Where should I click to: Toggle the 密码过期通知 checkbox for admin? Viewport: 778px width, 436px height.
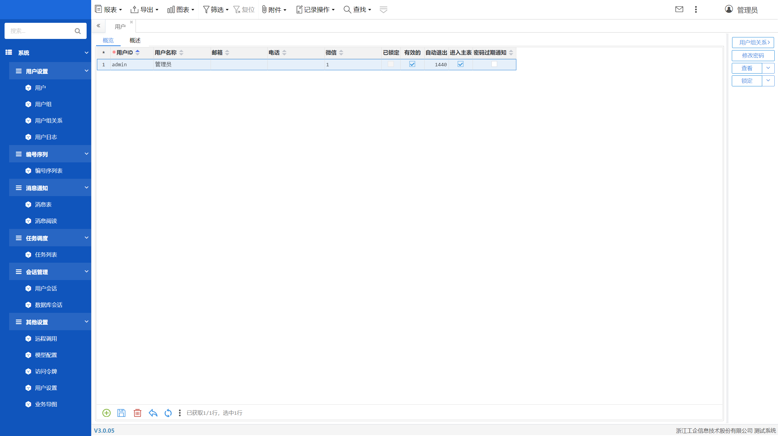(x=494, y=64)
